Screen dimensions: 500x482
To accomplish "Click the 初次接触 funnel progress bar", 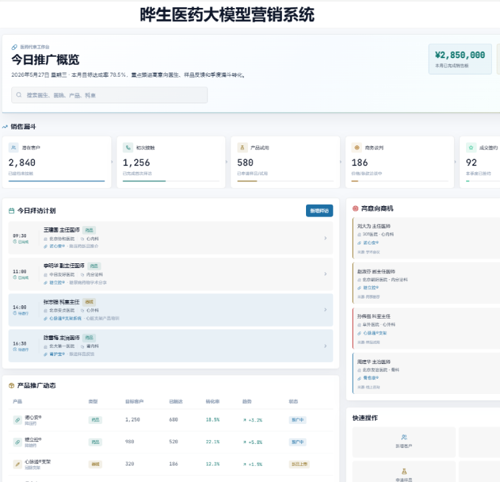I will (171, 181).
